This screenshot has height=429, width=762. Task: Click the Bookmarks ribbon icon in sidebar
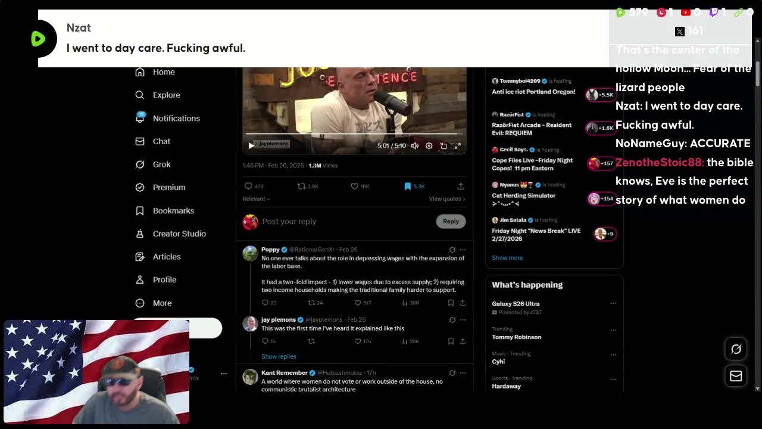coord(140,210)
